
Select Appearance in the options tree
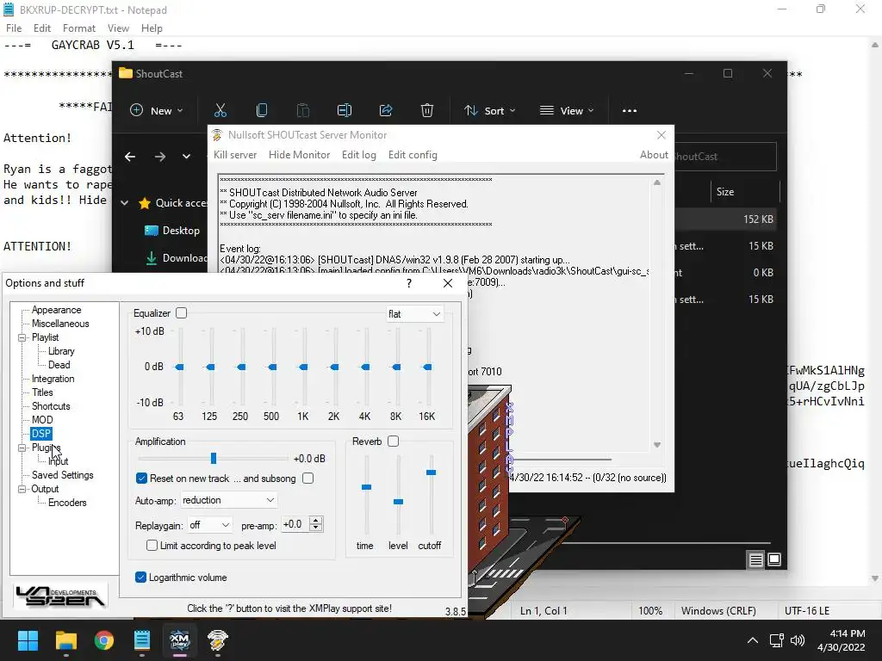point(56,310)
